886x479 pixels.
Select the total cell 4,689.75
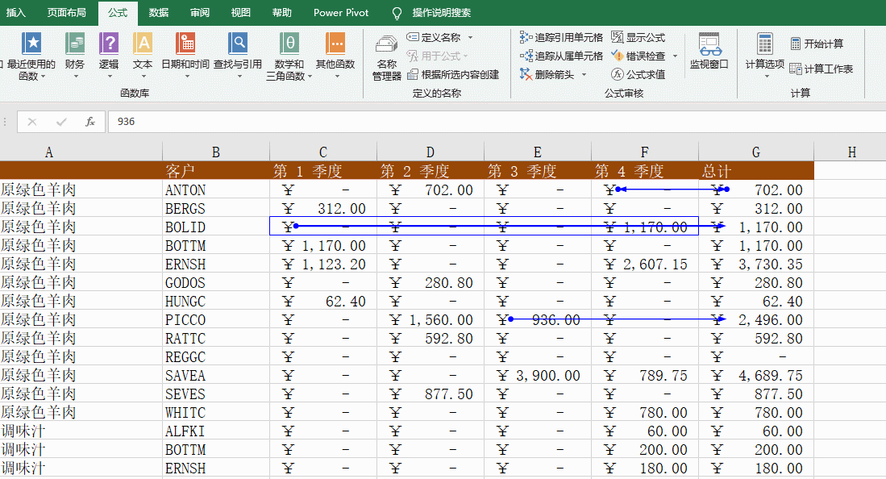click(x=756, y=376)
